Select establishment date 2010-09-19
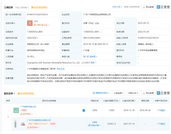Viewport: 171px width, 134px height. pyautogui.click(x=143, y=23)
